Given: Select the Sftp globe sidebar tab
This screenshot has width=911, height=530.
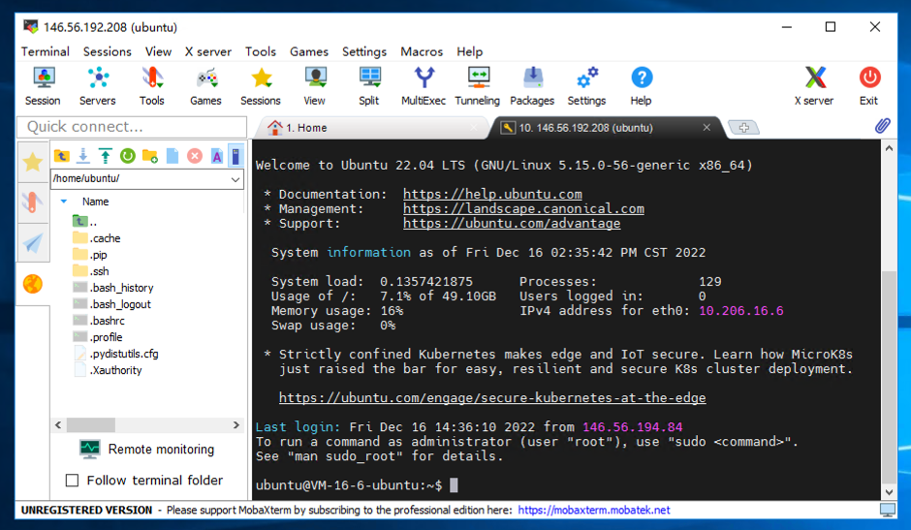Looking at the screenshot, I should click(33, 284).
